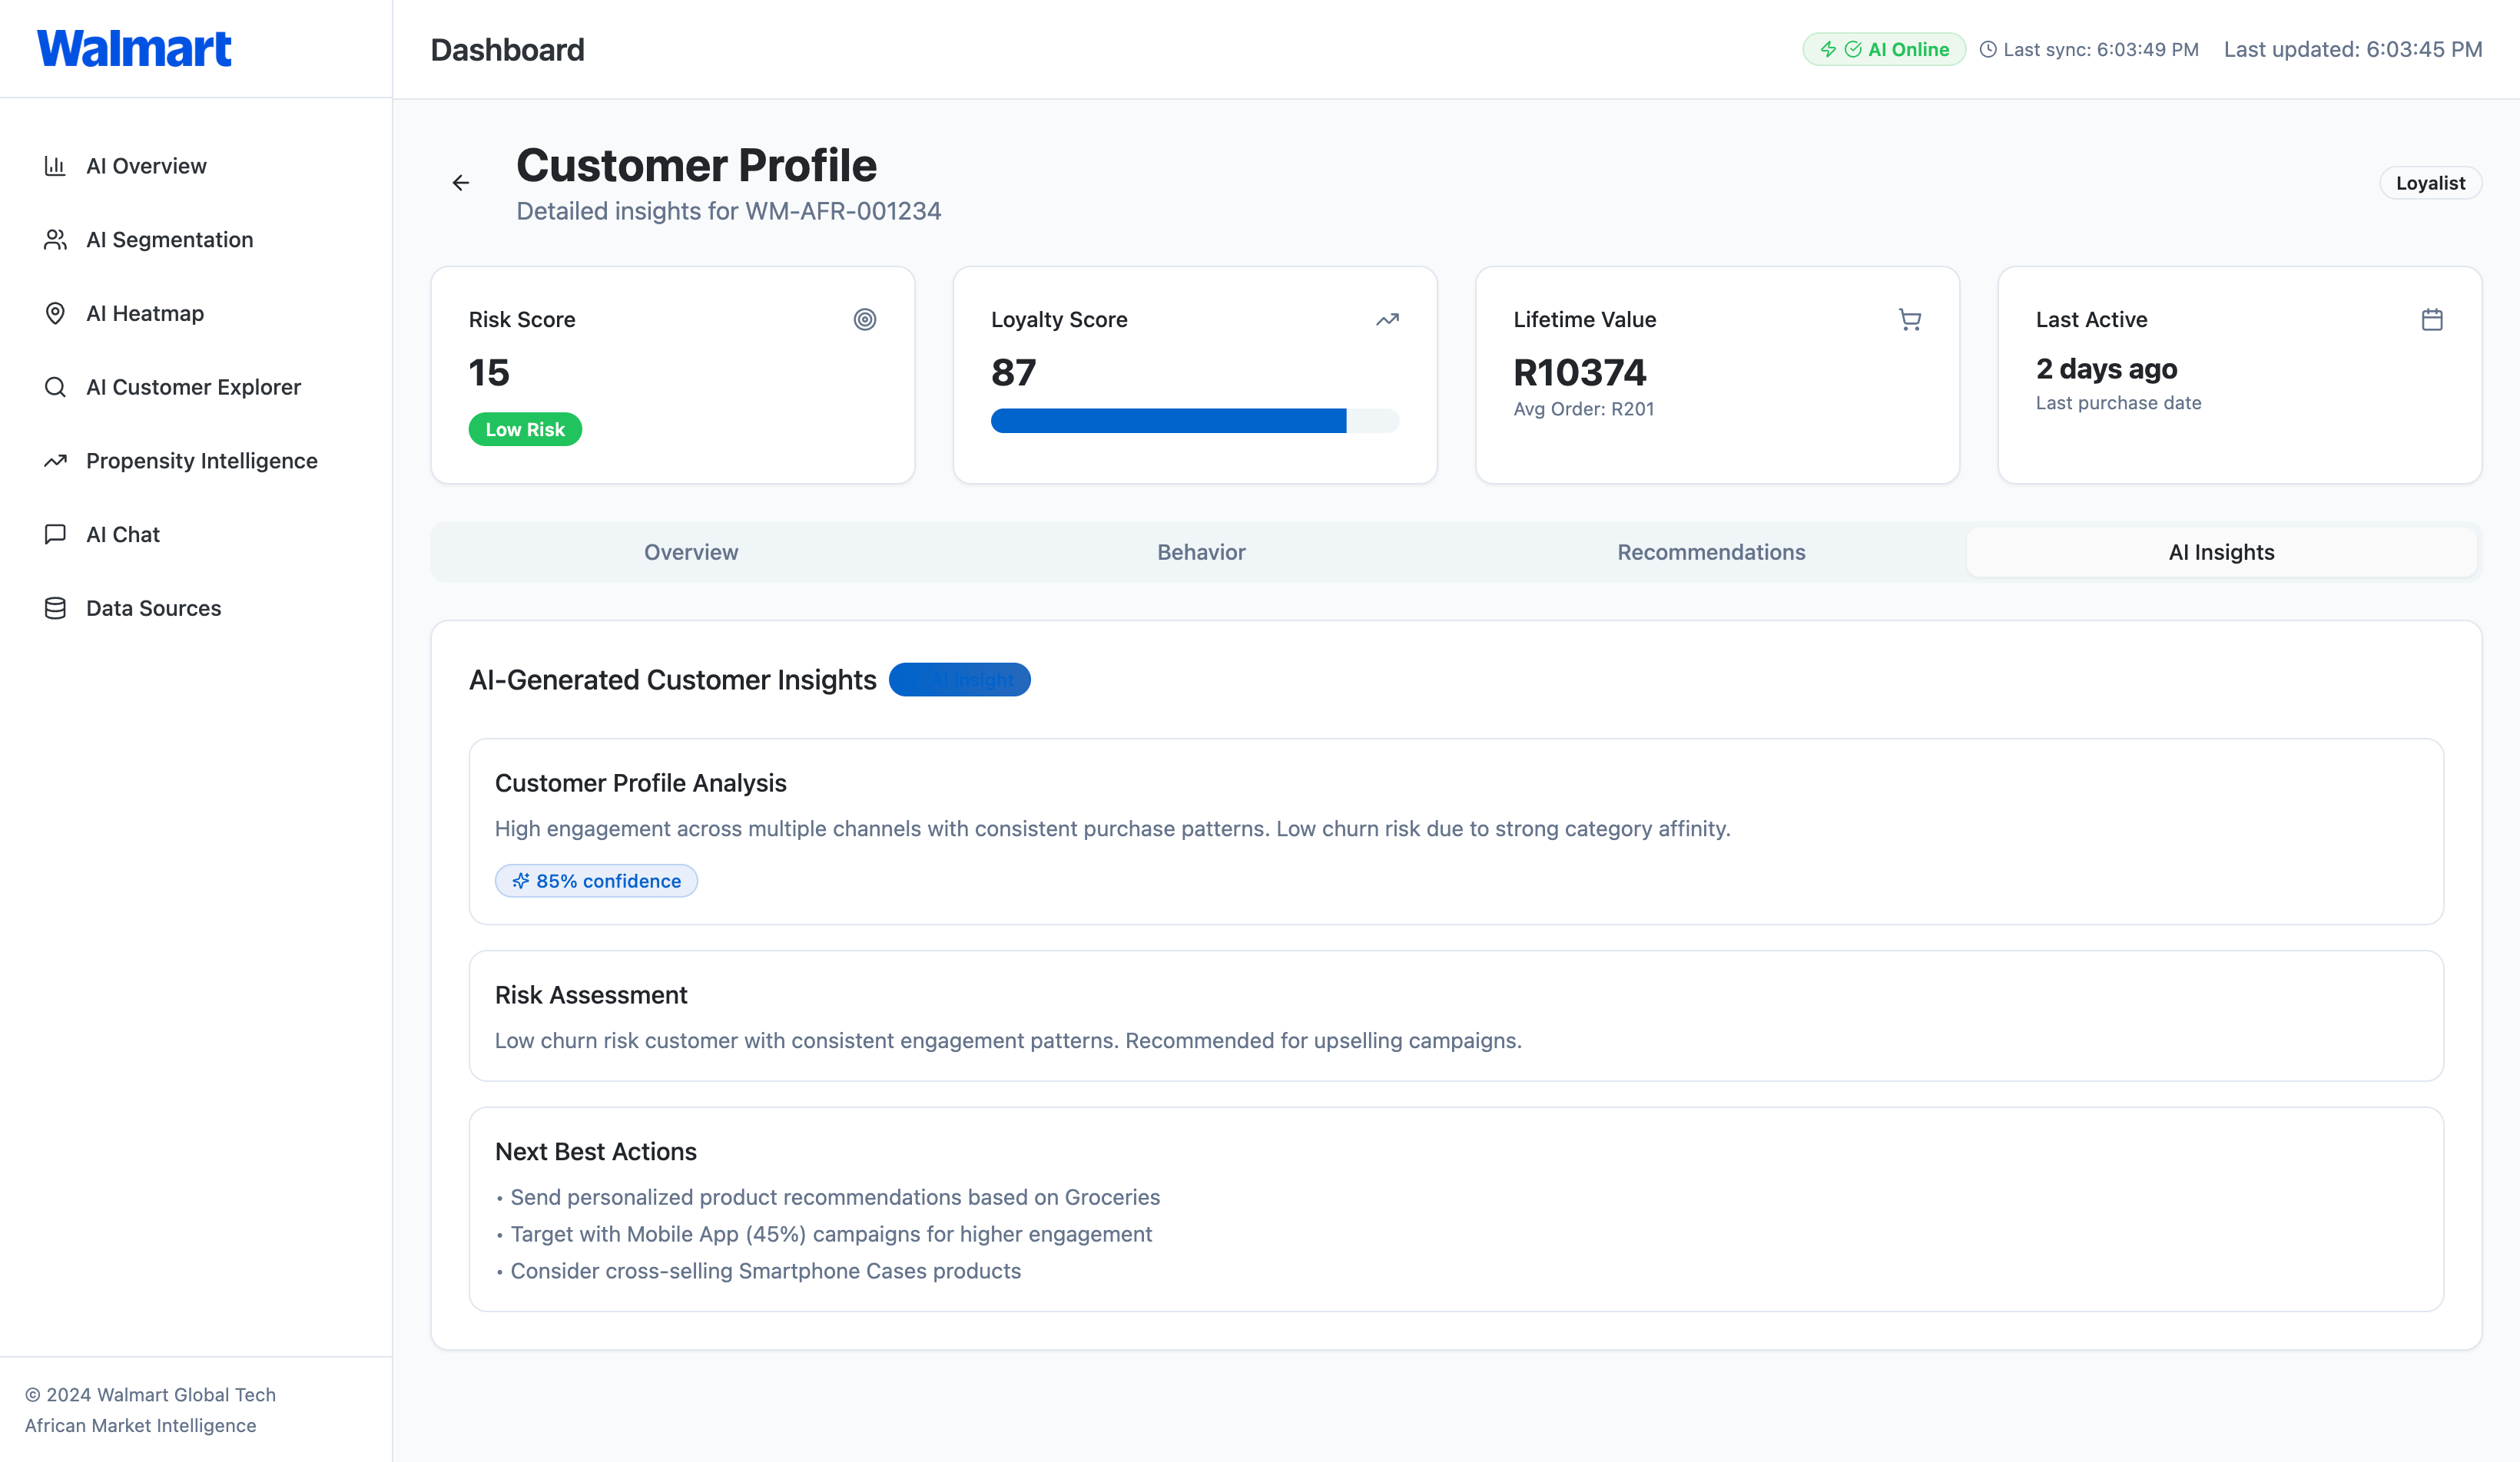Image resolution: width=2520 pixels, height=1462 pixels.
Task: Click the Loyalty Score trending-up icon
Action: point(1387,319)
